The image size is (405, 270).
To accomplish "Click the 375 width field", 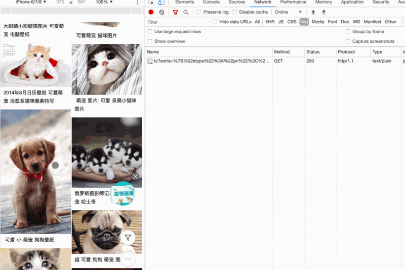I will coord(60,2).
